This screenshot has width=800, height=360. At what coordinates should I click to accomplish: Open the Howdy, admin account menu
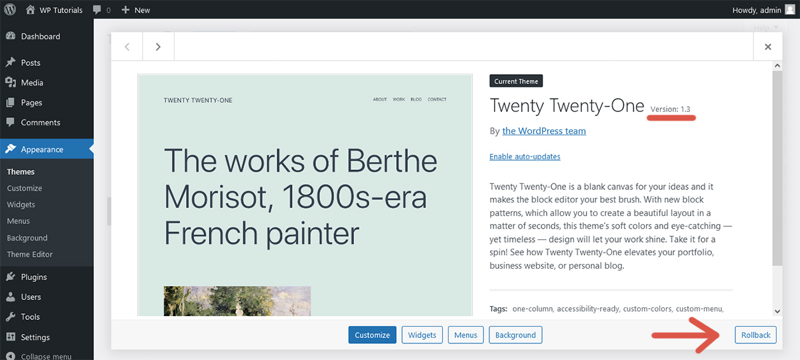[x=764, y=10]
